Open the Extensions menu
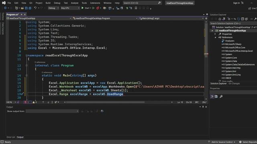Screen dimensions: 257x144 (95, 3)
